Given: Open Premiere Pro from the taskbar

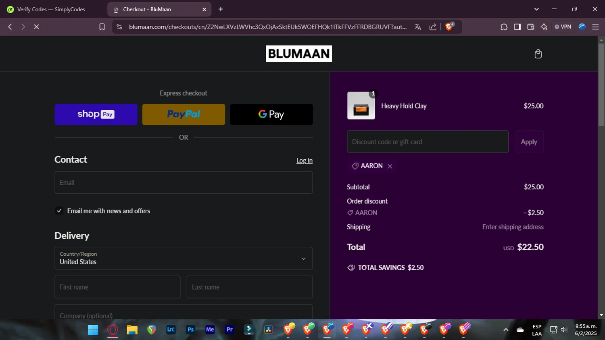Looking at the screenshot, I should pyautogui.click(x=229, y=330).
